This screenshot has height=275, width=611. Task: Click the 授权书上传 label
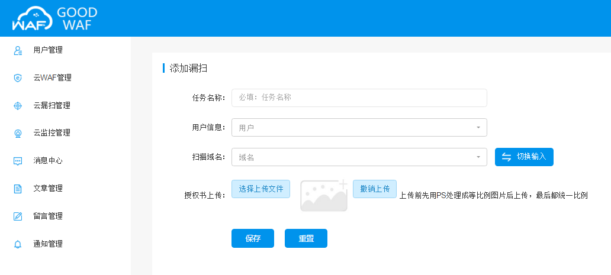[x=205, y=195]
